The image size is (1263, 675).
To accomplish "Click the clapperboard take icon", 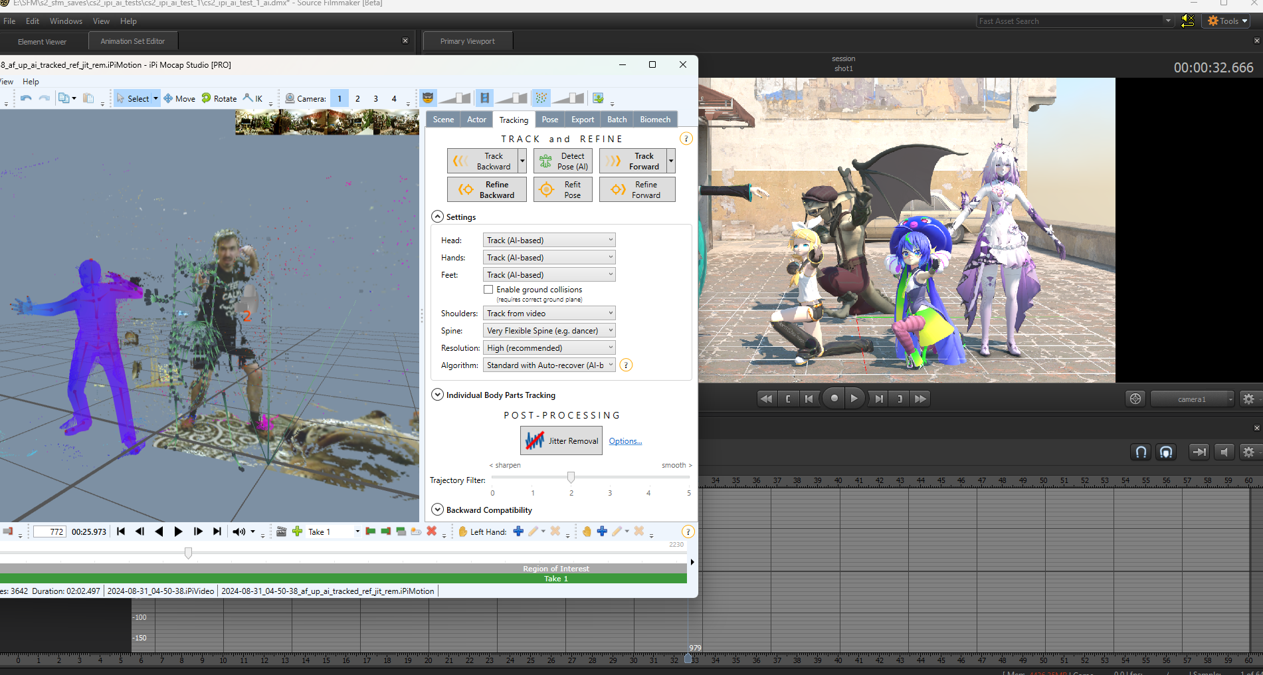I will click(282, 531).
